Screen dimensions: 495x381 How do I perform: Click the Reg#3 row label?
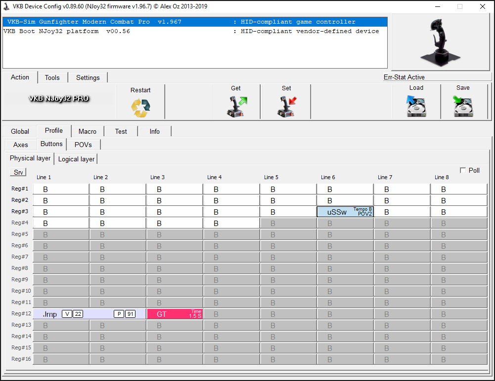click(20, 211)
